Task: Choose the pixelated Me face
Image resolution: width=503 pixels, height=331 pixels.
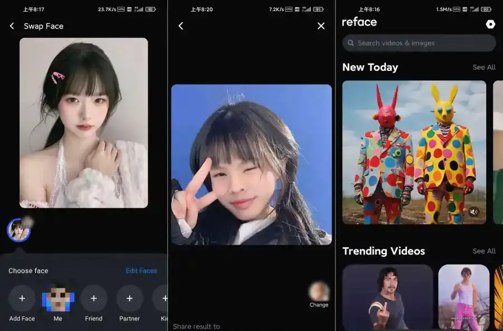Action: click(x=58, y=299)
